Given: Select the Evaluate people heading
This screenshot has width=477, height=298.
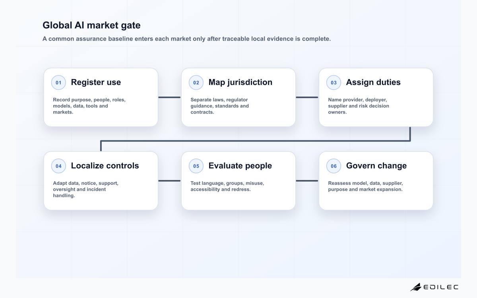Looking at the screenshot, I should click(240, 166).
